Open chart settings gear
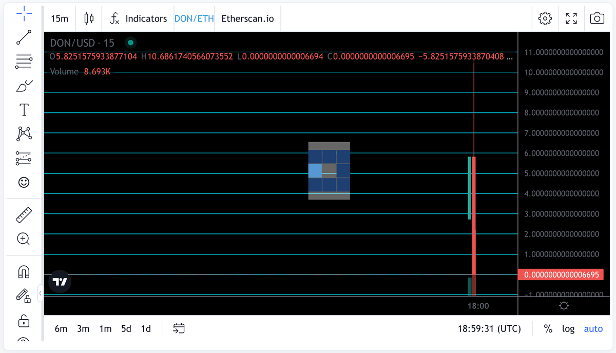This screenshot has width=616, height=353. point(545,18)
